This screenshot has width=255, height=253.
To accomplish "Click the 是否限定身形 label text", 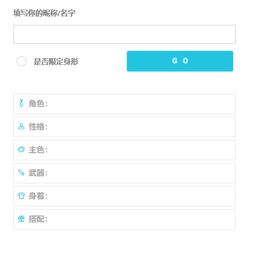I will 56,61.
